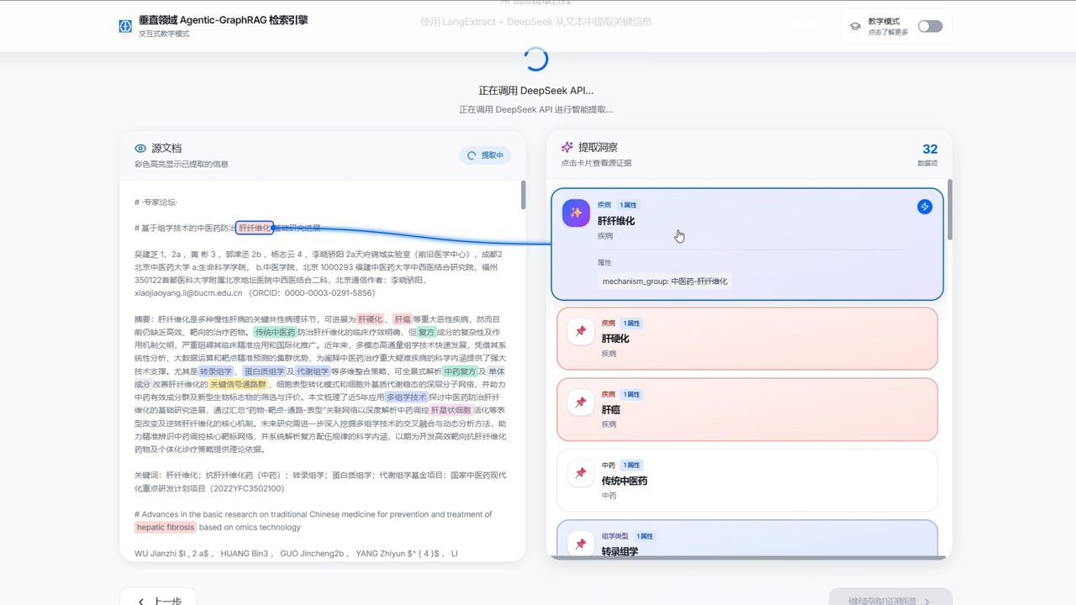Click the purple sparkle icon on 肝纤维化 card

click(576, 213)
